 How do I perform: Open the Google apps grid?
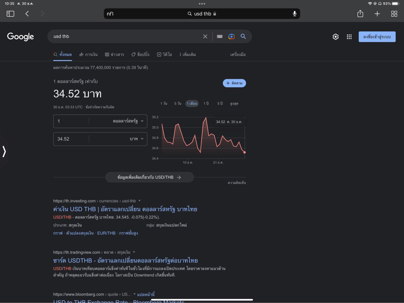pyautogui.click(x=349, y=37)
